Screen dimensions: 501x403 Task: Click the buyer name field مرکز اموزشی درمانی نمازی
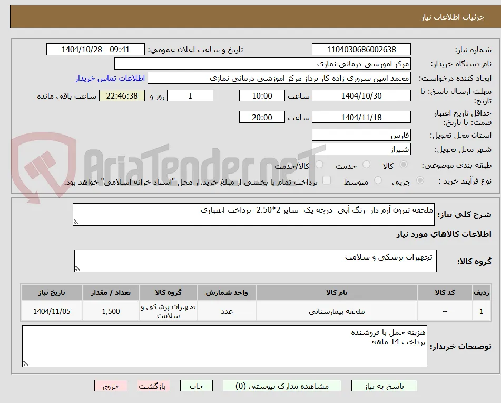(x=262, y=64)
